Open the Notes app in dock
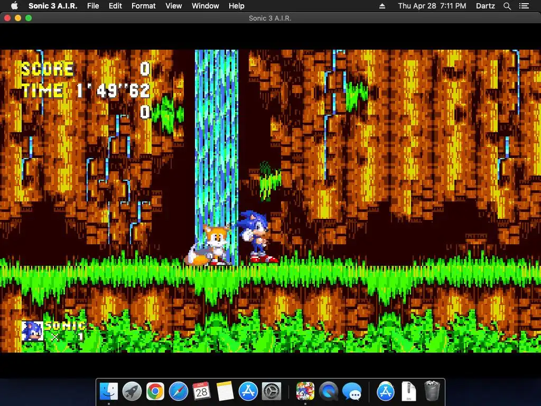This screenshot has height=406, width=541. click(225, 391)
